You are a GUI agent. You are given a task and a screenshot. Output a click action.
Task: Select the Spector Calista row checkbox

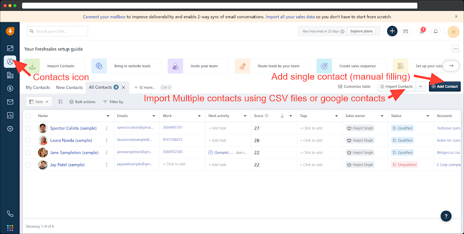(29, 128)
